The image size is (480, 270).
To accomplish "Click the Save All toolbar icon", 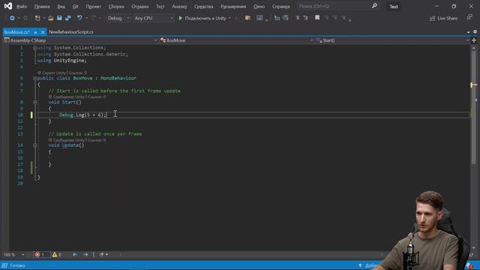I will coord(68,18).
